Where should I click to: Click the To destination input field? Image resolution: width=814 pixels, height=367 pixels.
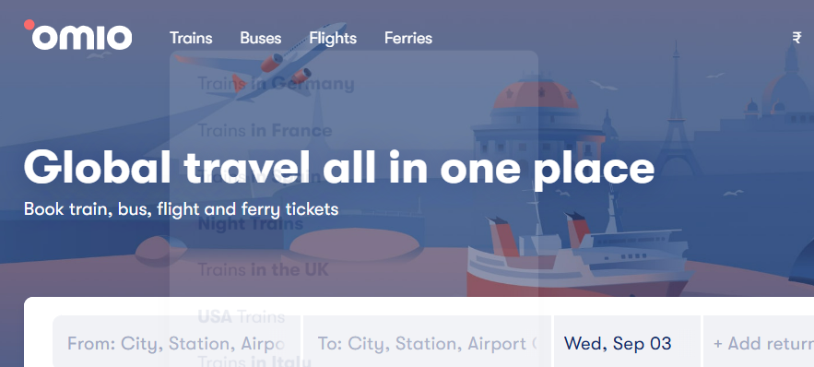click(427, 341)
